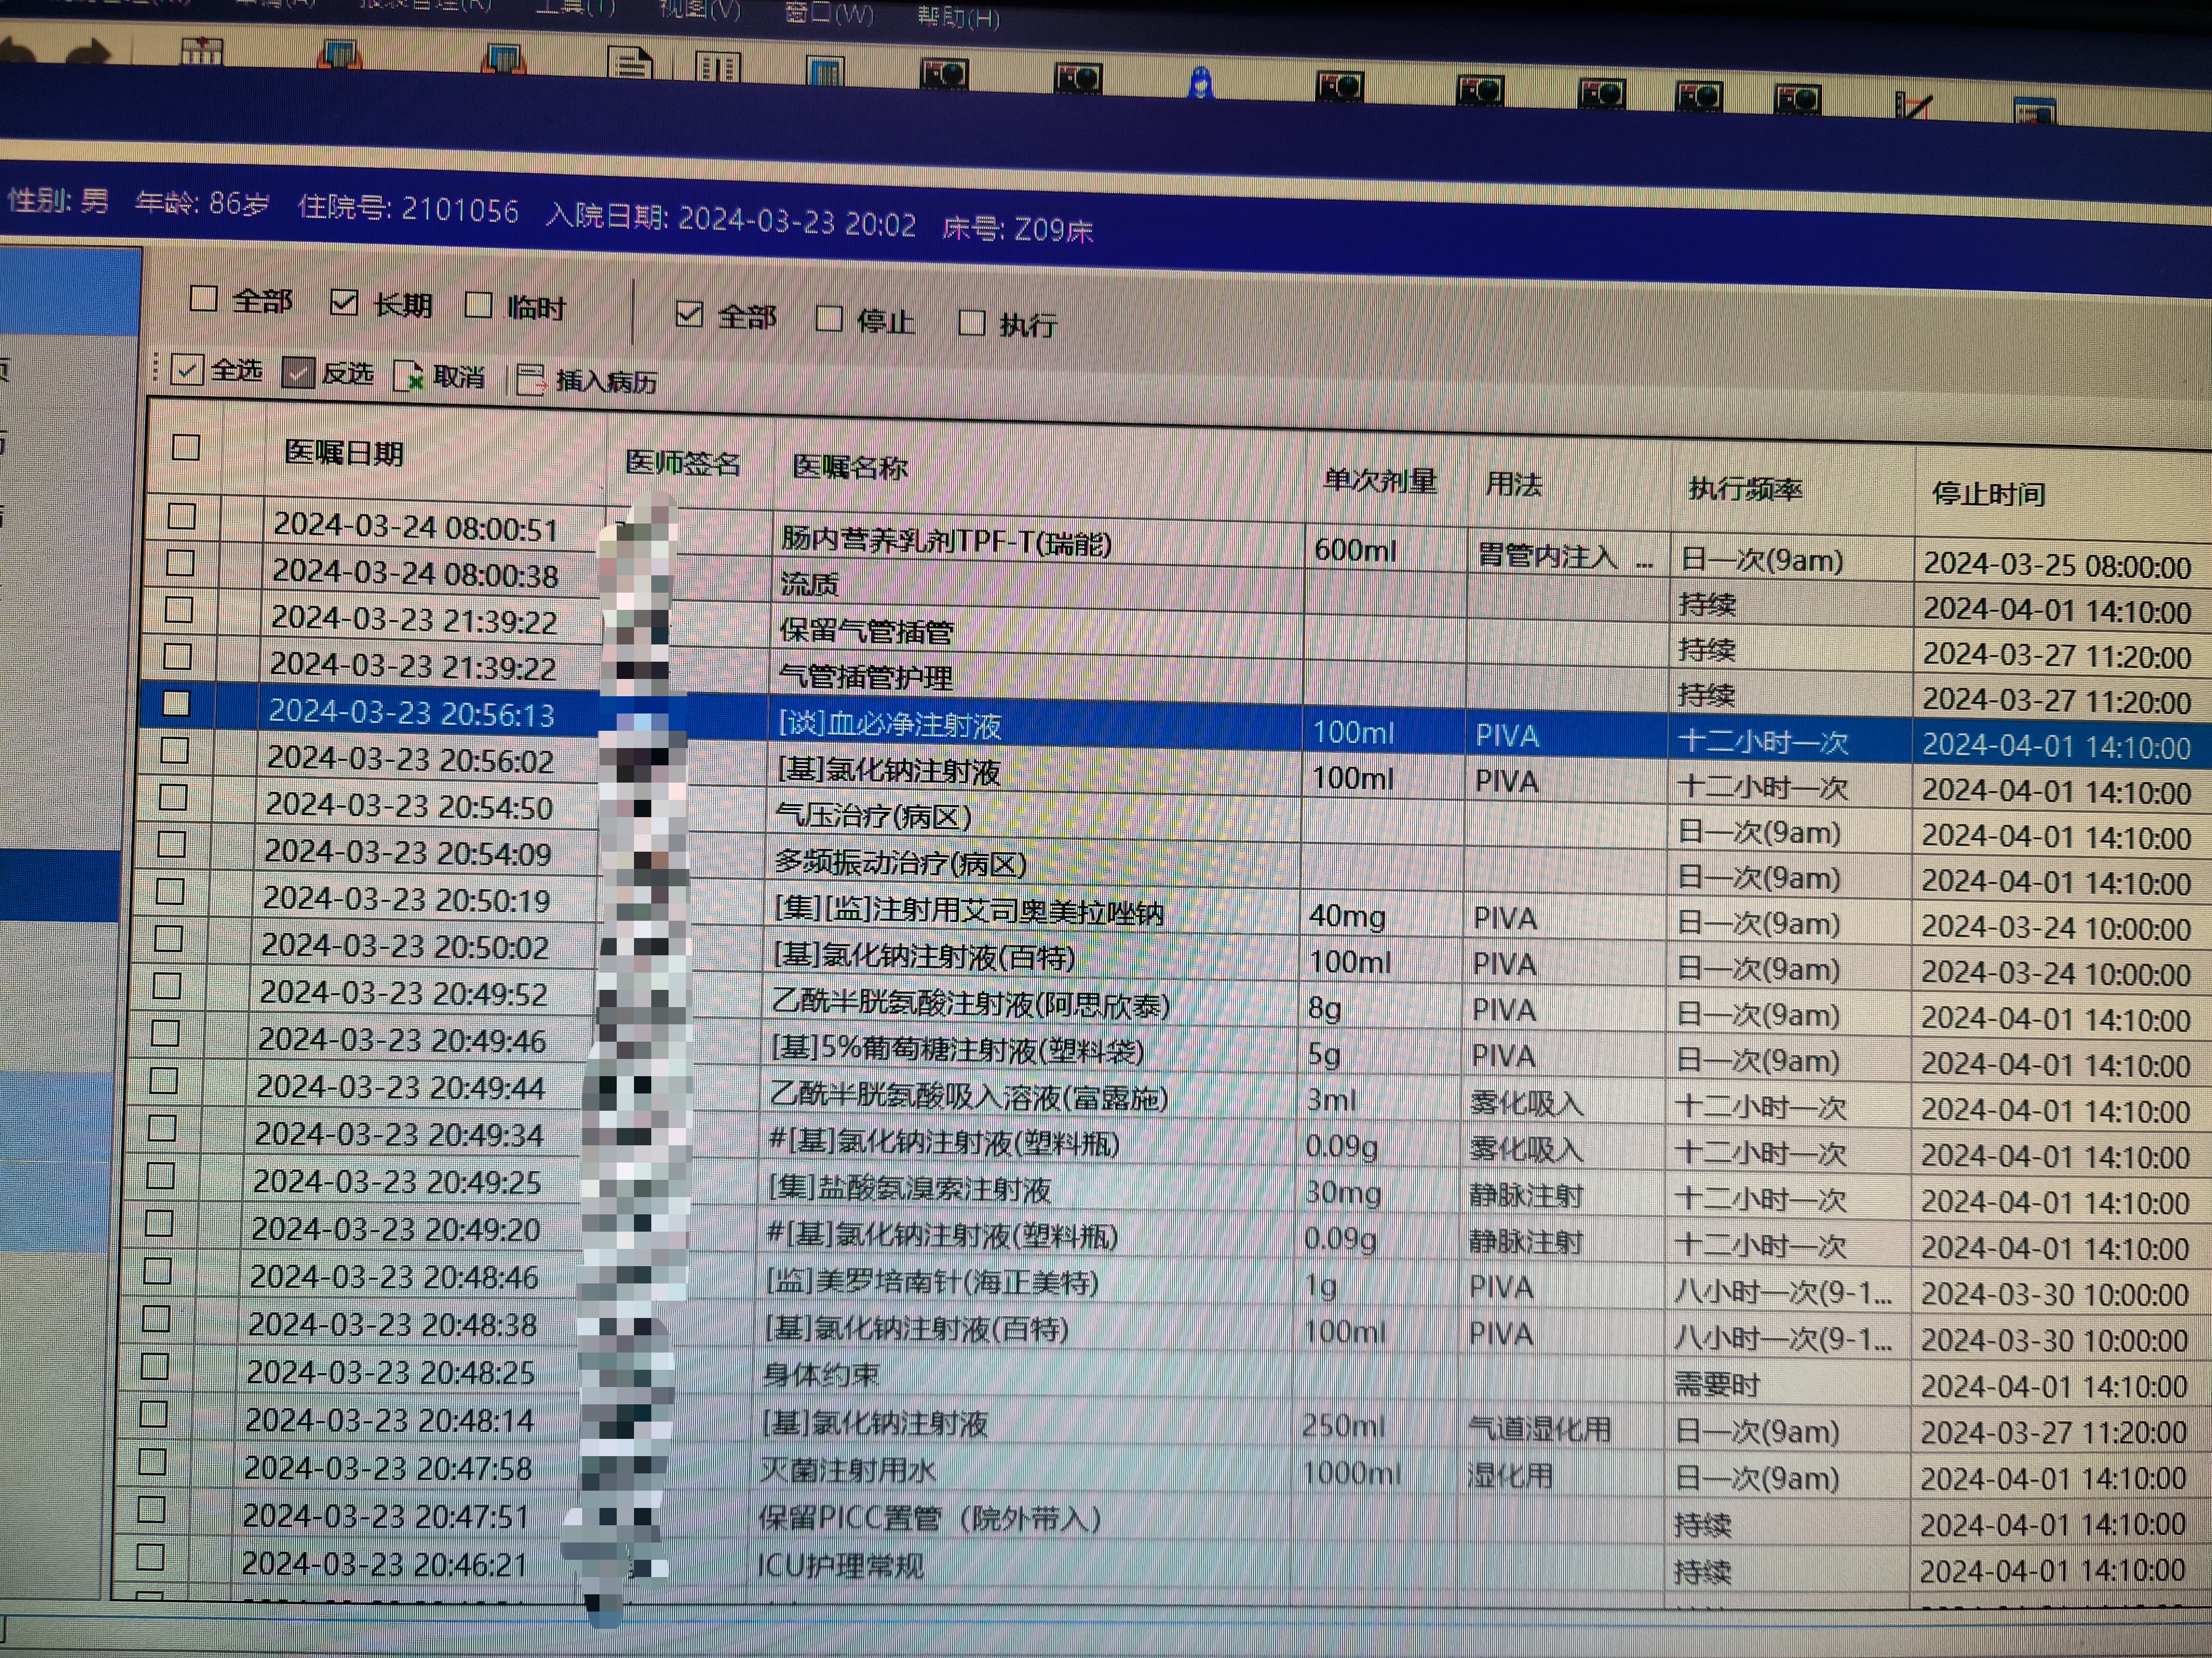Check the row checkbox for ICU护理常规
This screenshot has height=1658, width=2212.
pos(150,1557)
